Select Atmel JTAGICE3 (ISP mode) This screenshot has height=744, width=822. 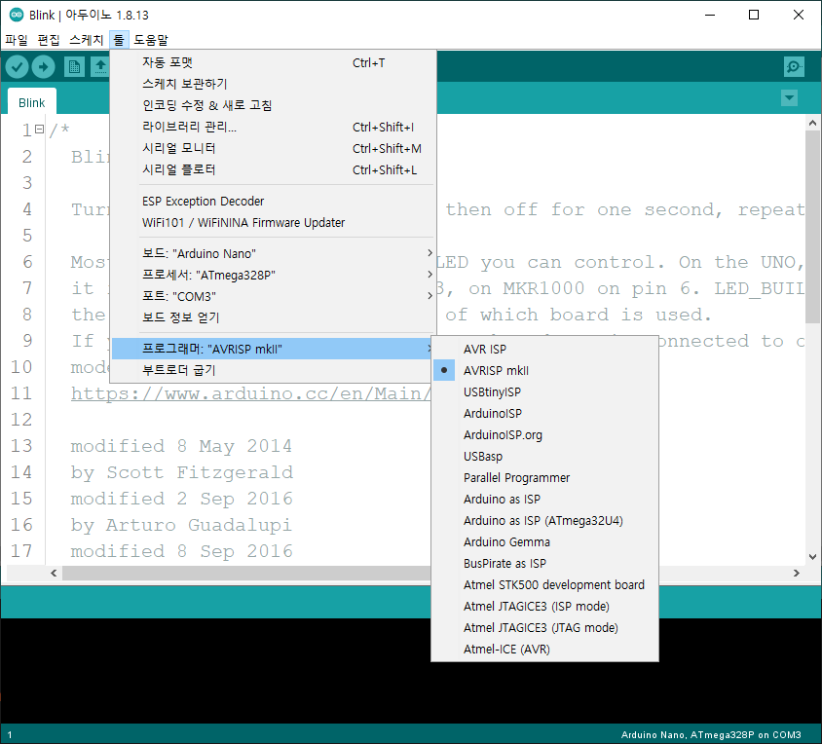pos(544,607)
